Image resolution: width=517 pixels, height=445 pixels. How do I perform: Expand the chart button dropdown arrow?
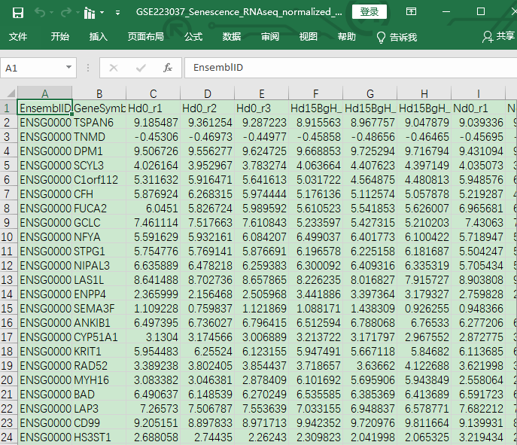(x=102, y=13)
